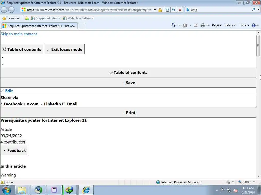Open Web Slice Gallery dropdown

pos(78,18)
